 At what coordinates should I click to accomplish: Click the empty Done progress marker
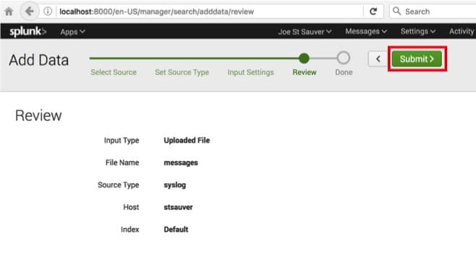[x=344, y=58]
